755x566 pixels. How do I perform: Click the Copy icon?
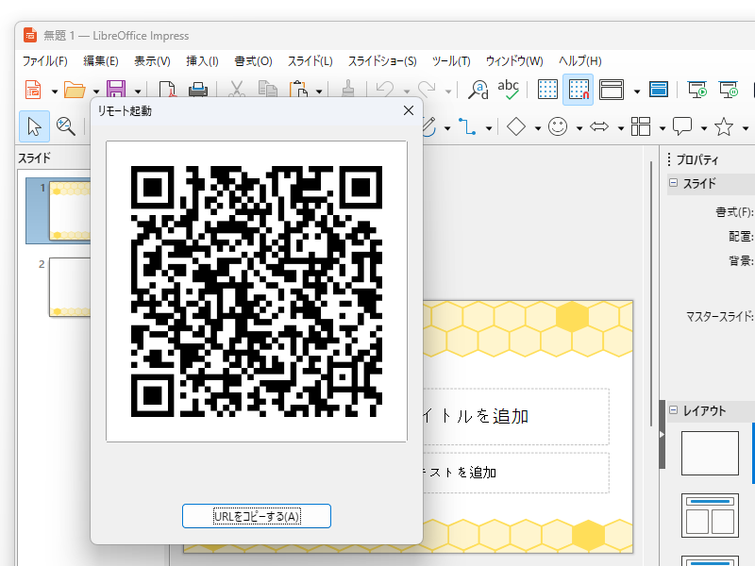click(x=268, y=90)
